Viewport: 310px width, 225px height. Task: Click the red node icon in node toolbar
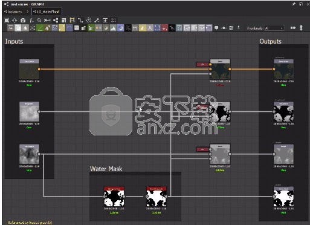[164, 28]
